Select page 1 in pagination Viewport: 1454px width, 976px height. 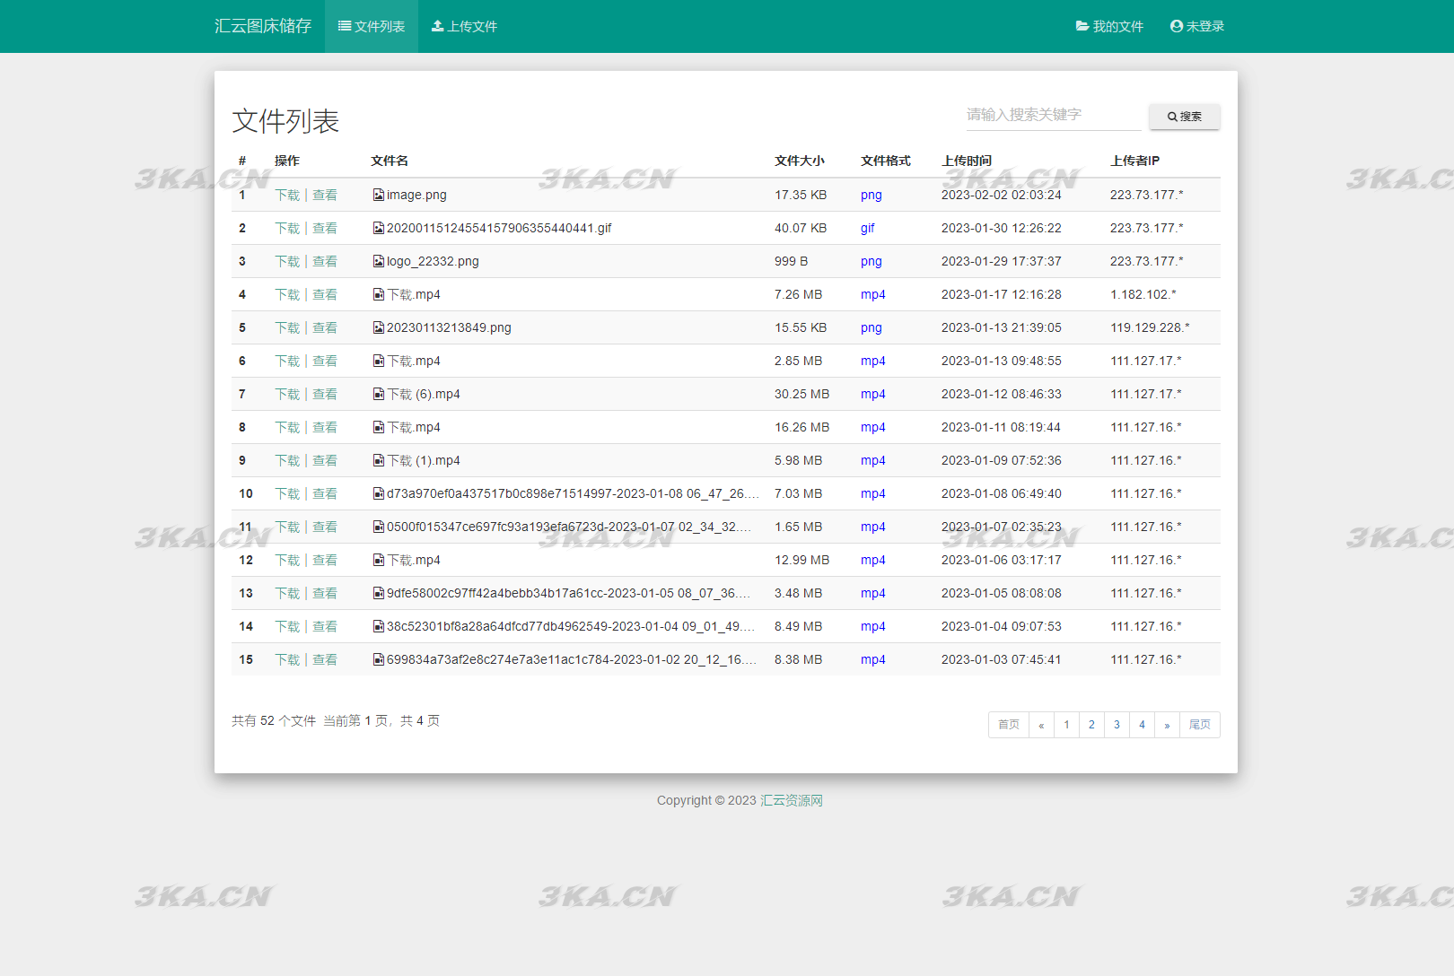pyautogui.click(x=1066, y=725)
